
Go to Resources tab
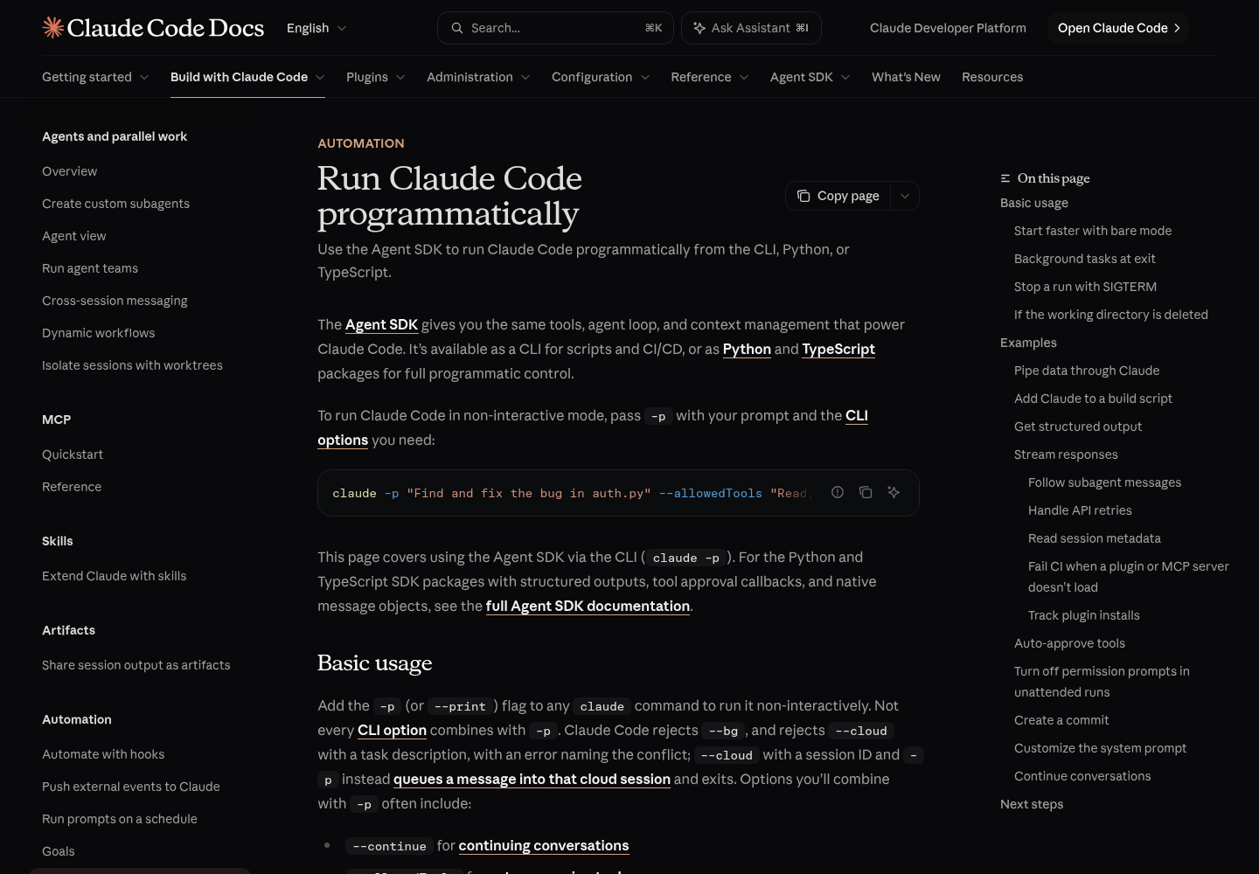pyautogui.click(x=992, y=77)
